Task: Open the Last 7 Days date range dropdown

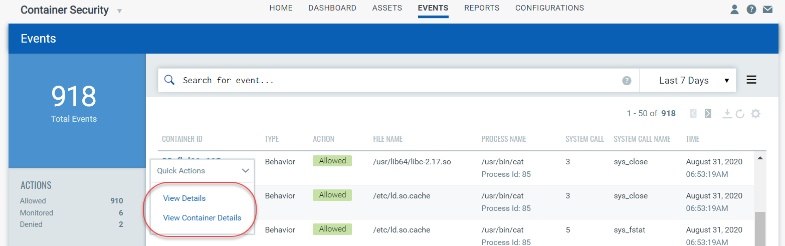Action: coord(688,80)
